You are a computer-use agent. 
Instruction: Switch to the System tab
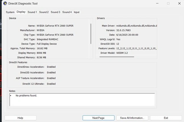pyautogui.click(x=10, y=12)
